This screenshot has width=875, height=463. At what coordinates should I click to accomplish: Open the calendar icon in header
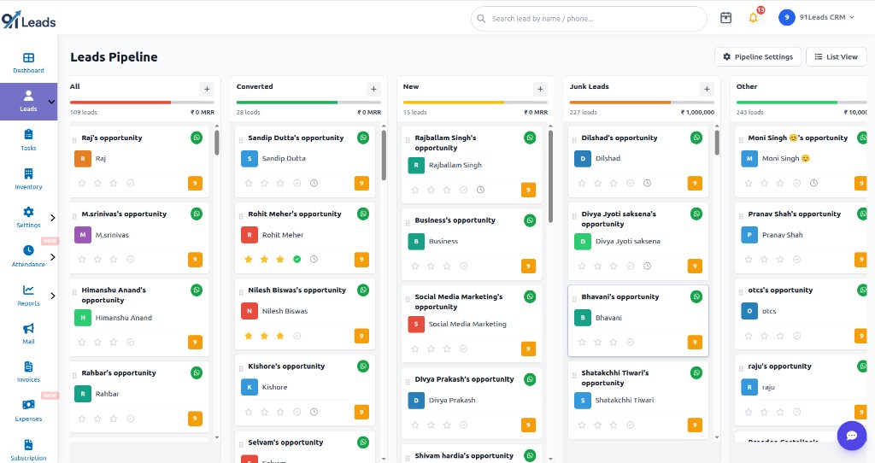(725, 18)
